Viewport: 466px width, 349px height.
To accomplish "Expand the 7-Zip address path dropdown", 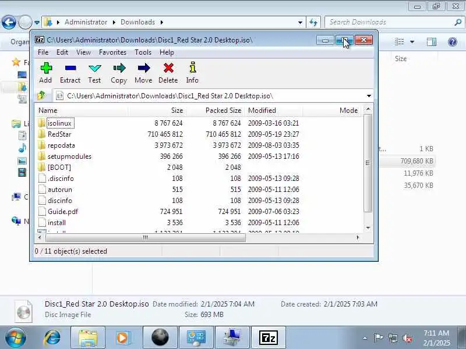I will click(x=369, y=96).
